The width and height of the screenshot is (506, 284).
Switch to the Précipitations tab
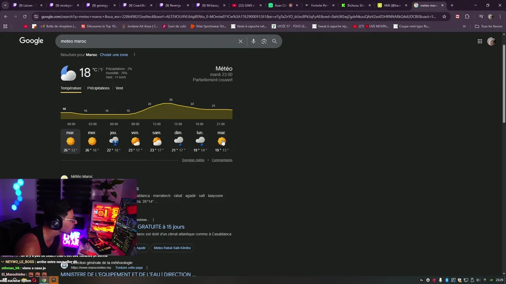pos(98,88)
